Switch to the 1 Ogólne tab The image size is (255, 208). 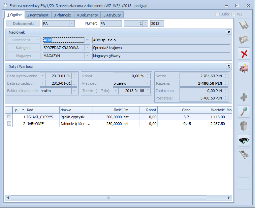pos(14,15)
